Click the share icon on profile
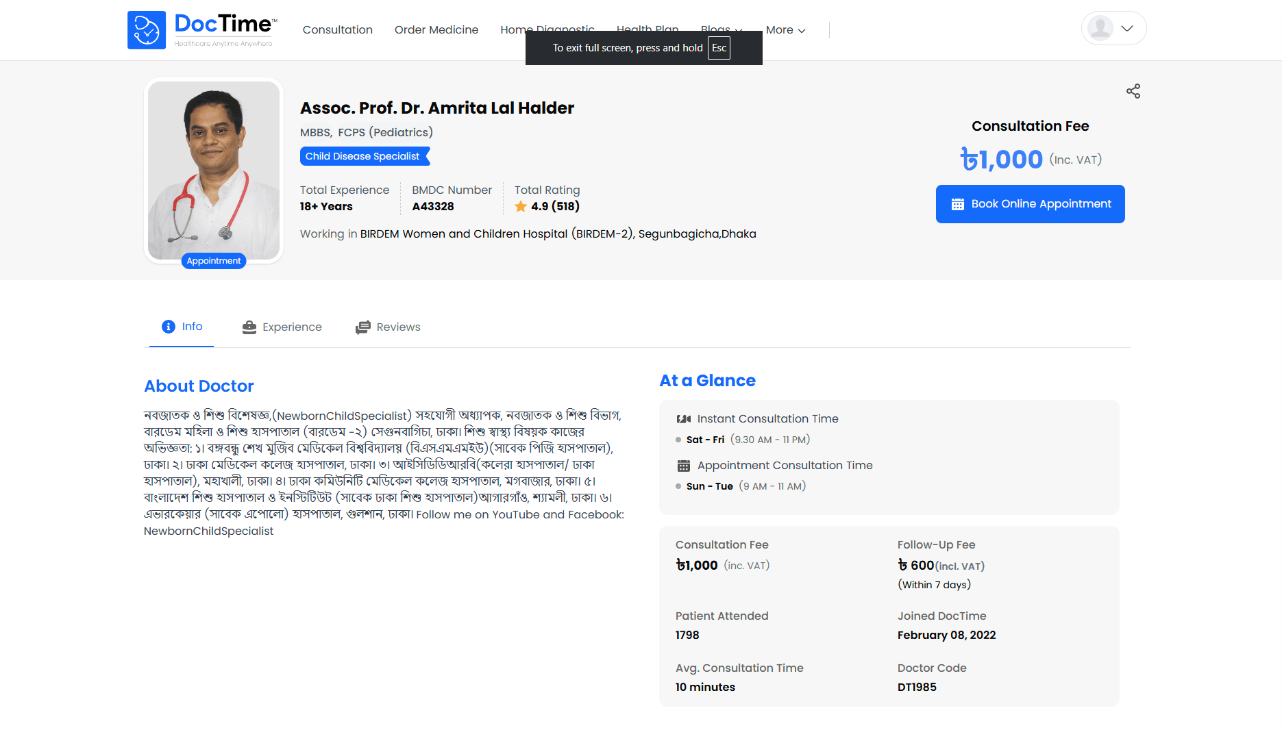This screenshot has width=1282, height=730. click(x=1133, y=91)
